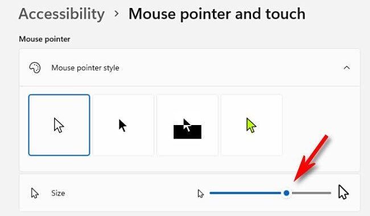Click the pointer size slider thumb
Image resolution: width=370 pixels, height=216 pixels.
[286, 193]
